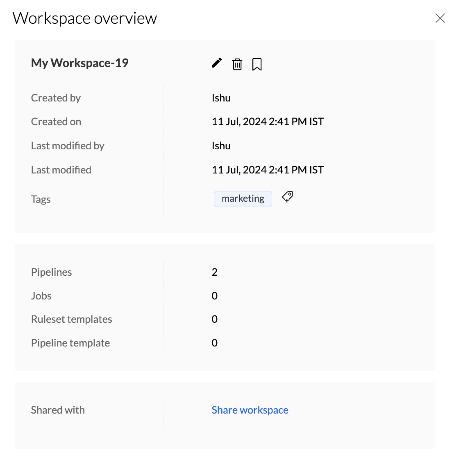The image size is (454, 468).
Task: Select the marketing tag chip
Action: coord(243,199)
